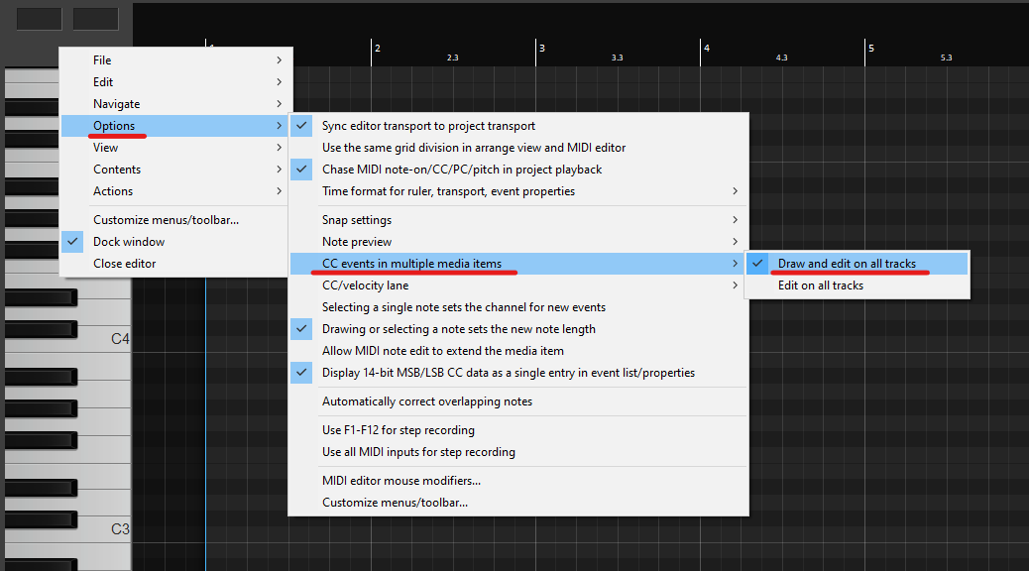Select Edit on all tracks
Viewport: 1029px width, 571px height.
857,285
